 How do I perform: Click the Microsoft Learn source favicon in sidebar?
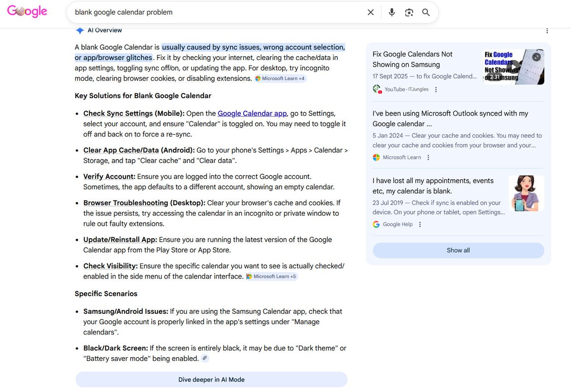click(376, 158)
